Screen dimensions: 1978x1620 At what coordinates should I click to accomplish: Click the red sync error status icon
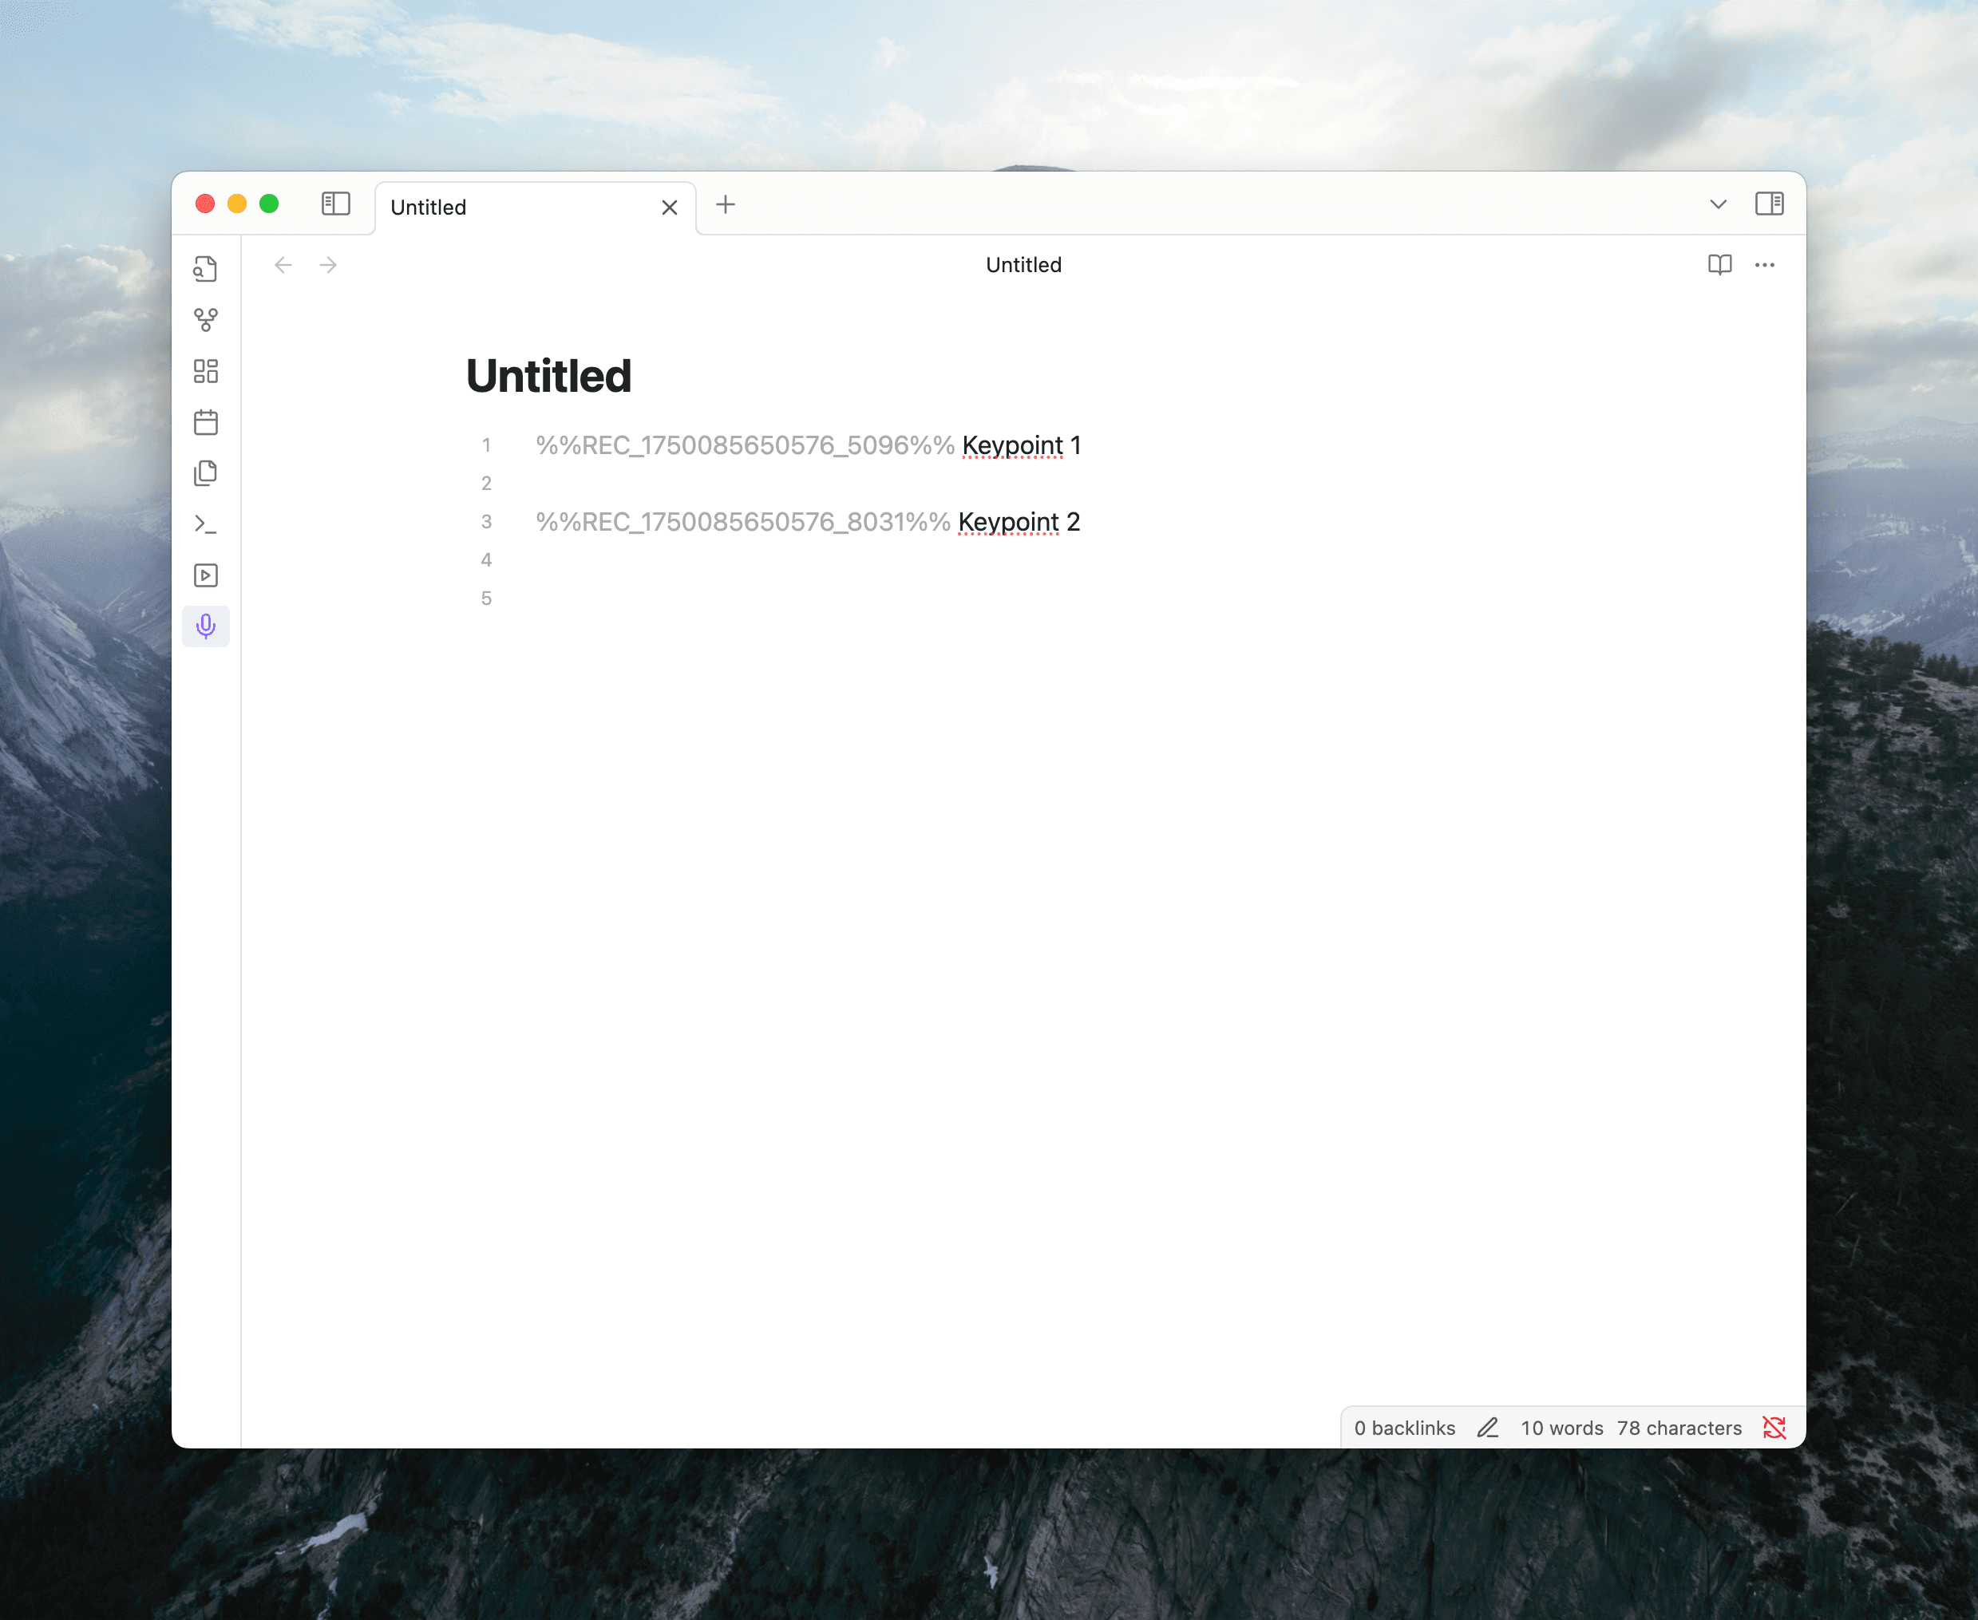(1774, 1427)
